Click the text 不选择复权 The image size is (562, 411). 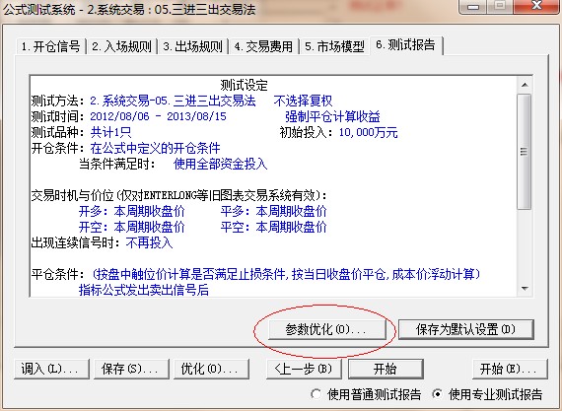tap(304, 102)
